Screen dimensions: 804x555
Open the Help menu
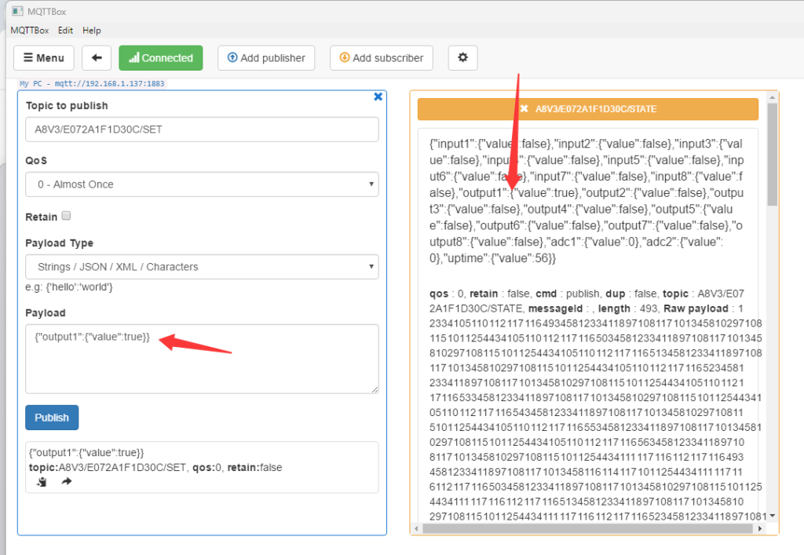(x=92, y=31)
